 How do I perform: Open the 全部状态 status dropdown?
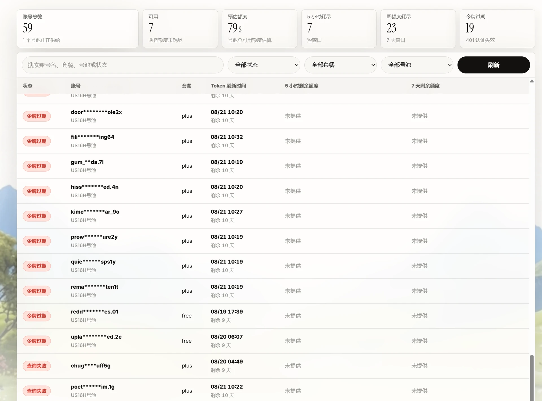(264, 65)
